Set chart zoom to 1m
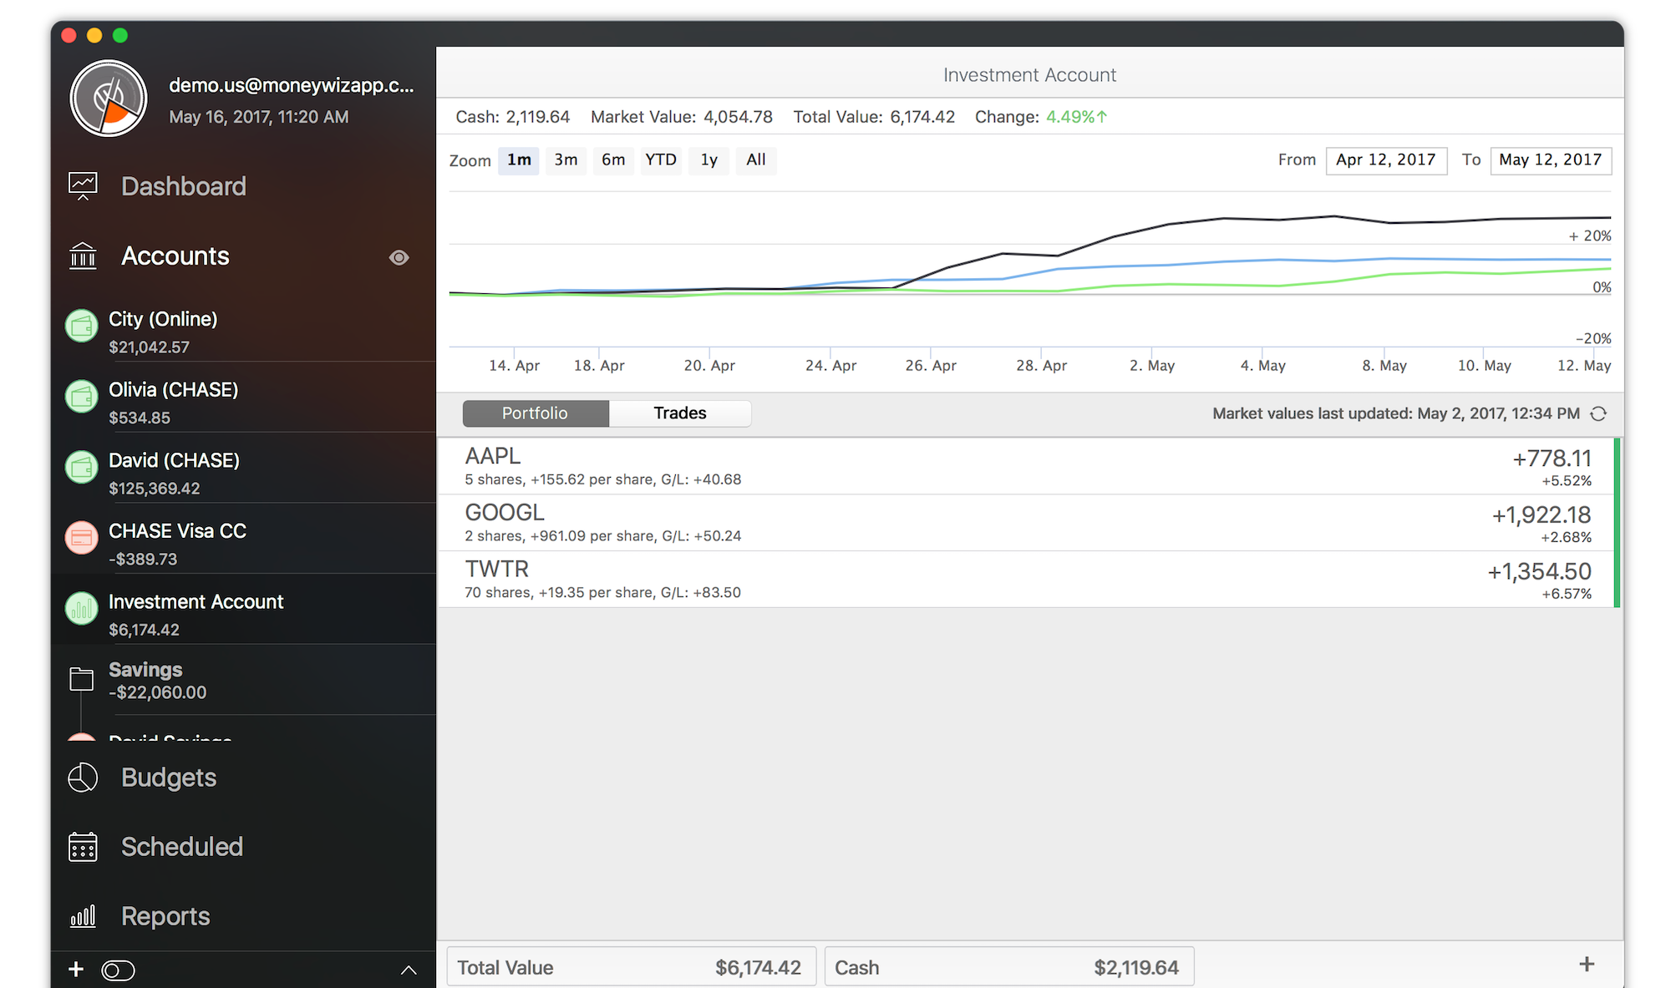This screenshot has width=1671, height=988. pos(519,160)
